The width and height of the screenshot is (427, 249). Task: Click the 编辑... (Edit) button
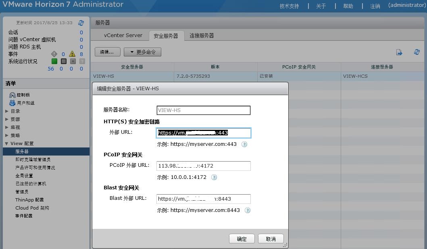pos(108,52)
